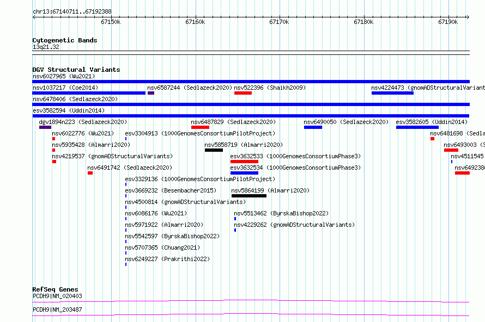Viewport: 485px width, 322px height.
Task: Open esv3582605 (Uddin2014) variant label
Action: click(x=432, y=122)
